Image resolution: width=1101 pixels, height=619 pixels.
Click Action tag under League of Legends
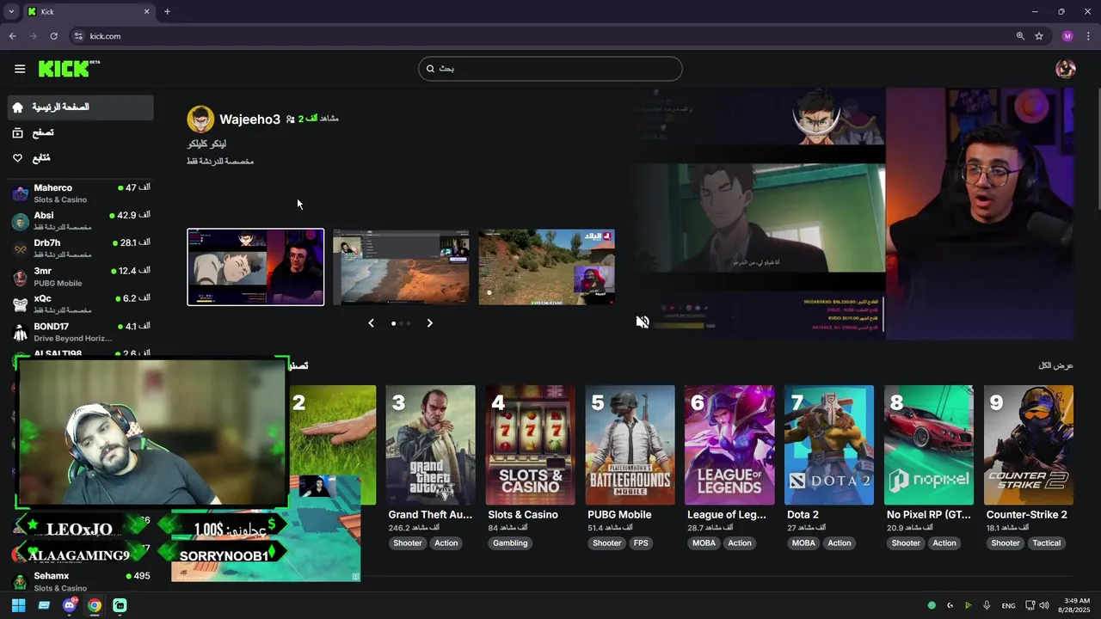tap(740, 543)
